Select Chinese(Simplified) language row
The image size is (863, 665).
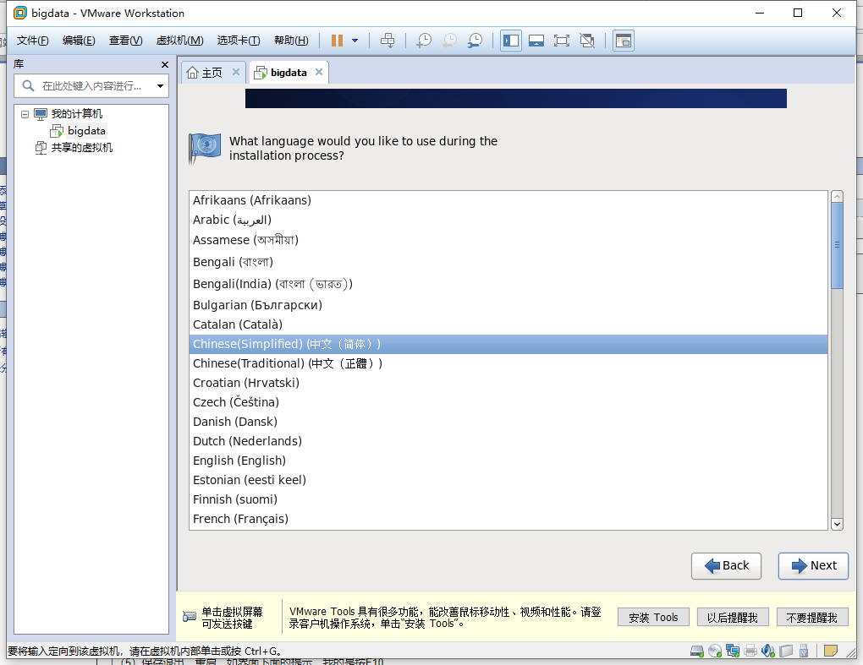[508, 344]
